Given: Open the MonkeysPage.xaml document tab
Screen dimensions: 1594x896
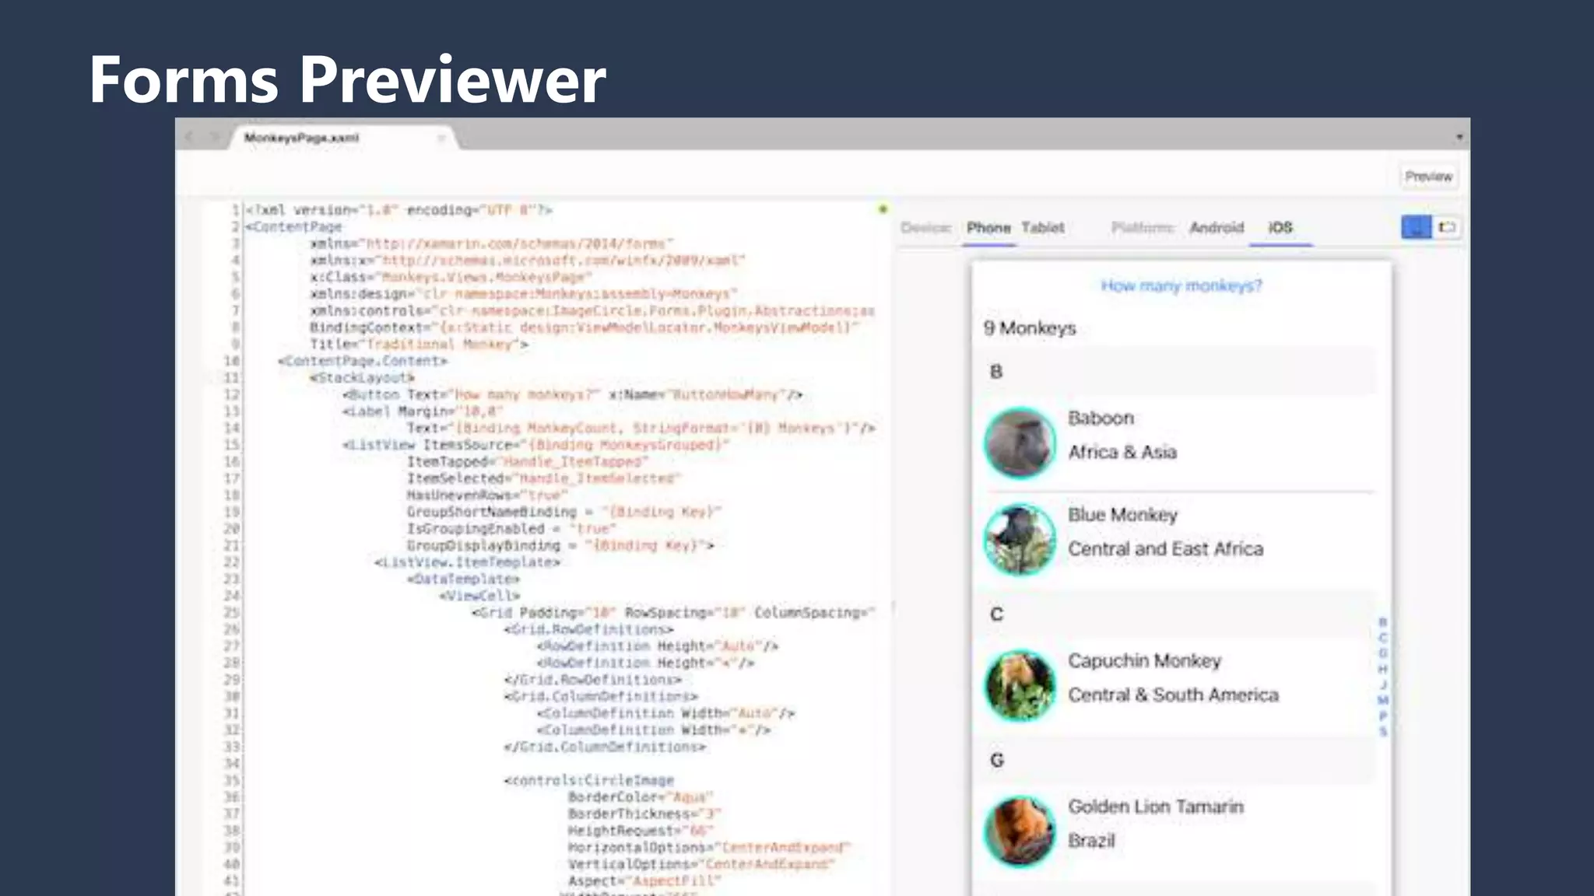Looking at the screenshot, I should 302,138.
